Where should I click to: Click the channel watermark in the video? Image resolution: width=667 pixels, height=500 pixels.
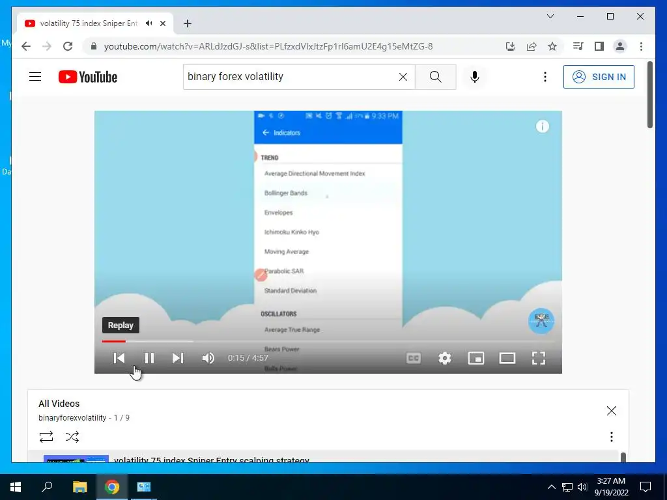point(541,320)
